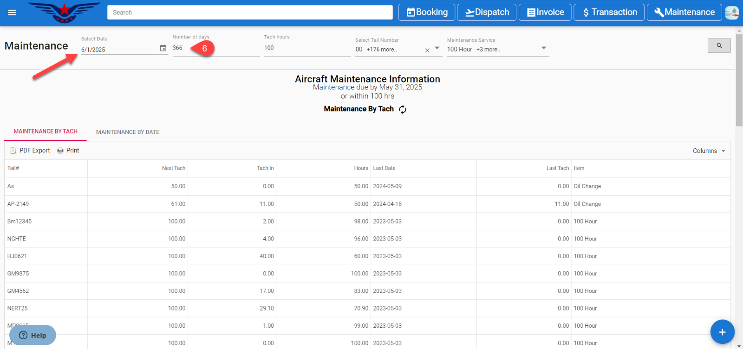The width and height of the screenshot is (743, 349).
Task: Switch to Maintenance By Date tab
Action: coord(128,132)
